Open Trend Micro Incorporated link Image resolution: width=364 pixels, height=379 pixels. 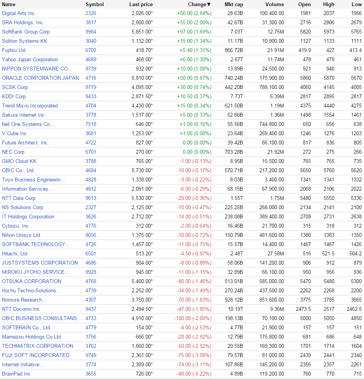click(30, 106)
